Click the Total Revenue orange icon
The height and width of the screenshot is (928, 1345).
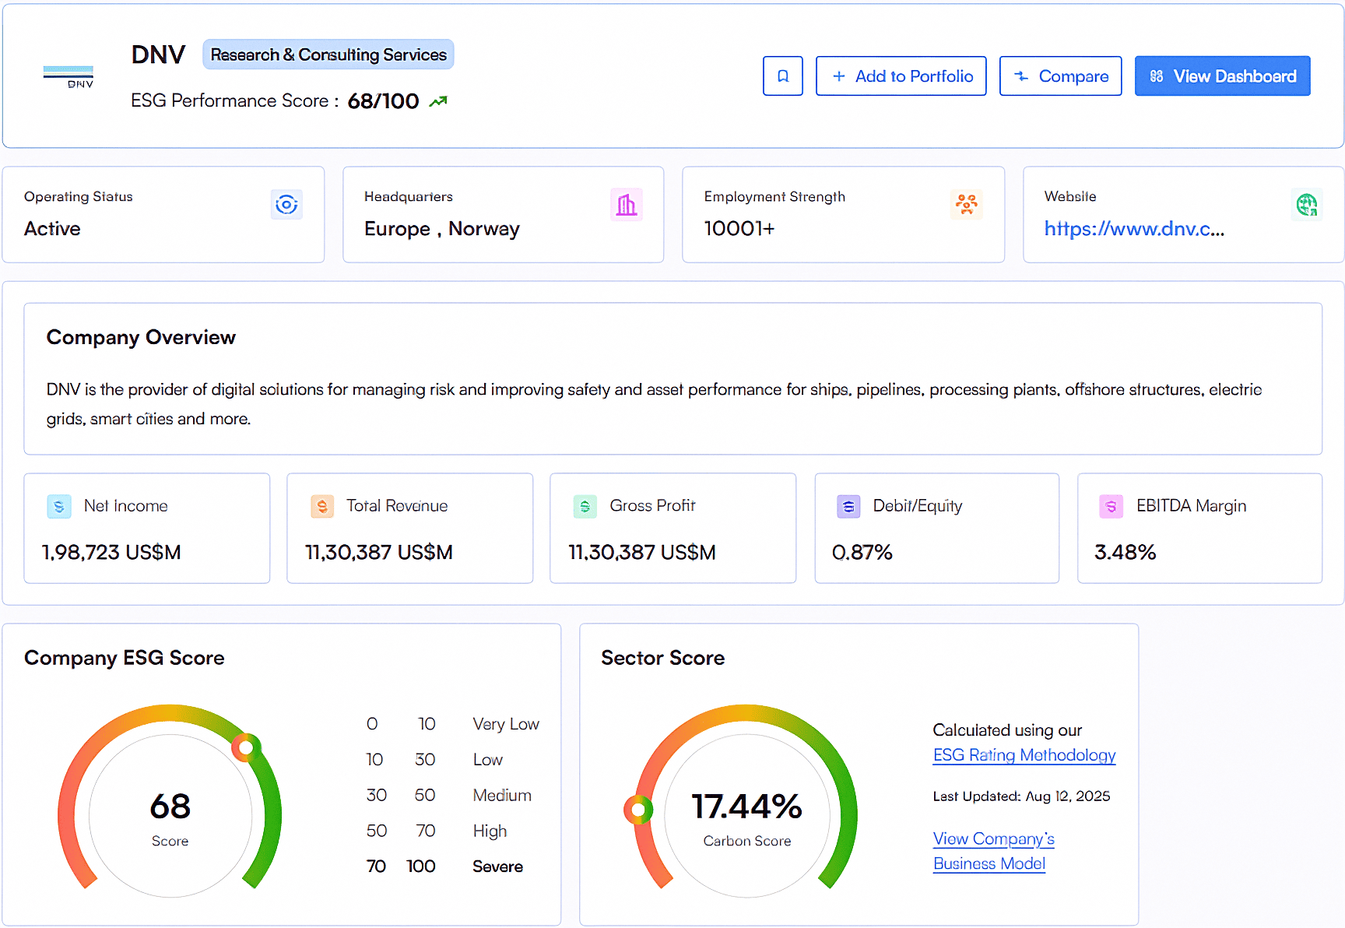[322, 507]
